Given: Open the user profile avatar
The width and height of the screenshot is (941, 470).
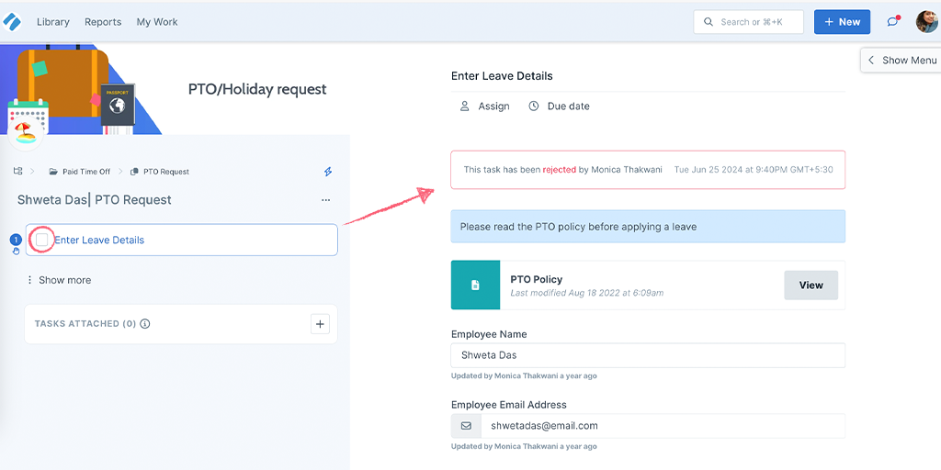Looking at the screenshot, I should [x=926, y=22].
